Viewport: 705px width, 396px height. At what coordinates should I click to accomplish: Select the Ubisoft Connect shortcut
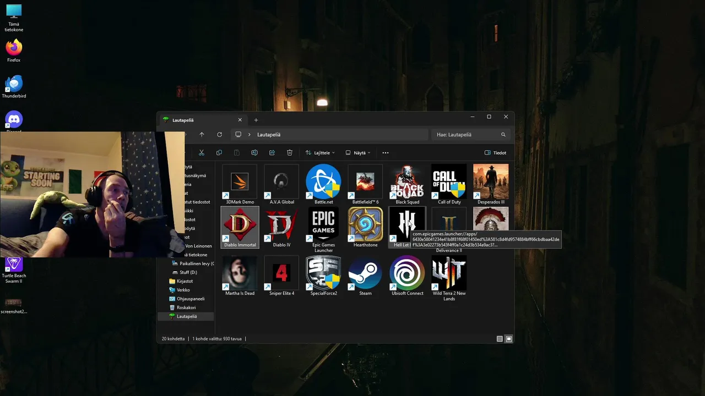pos(407,276)
